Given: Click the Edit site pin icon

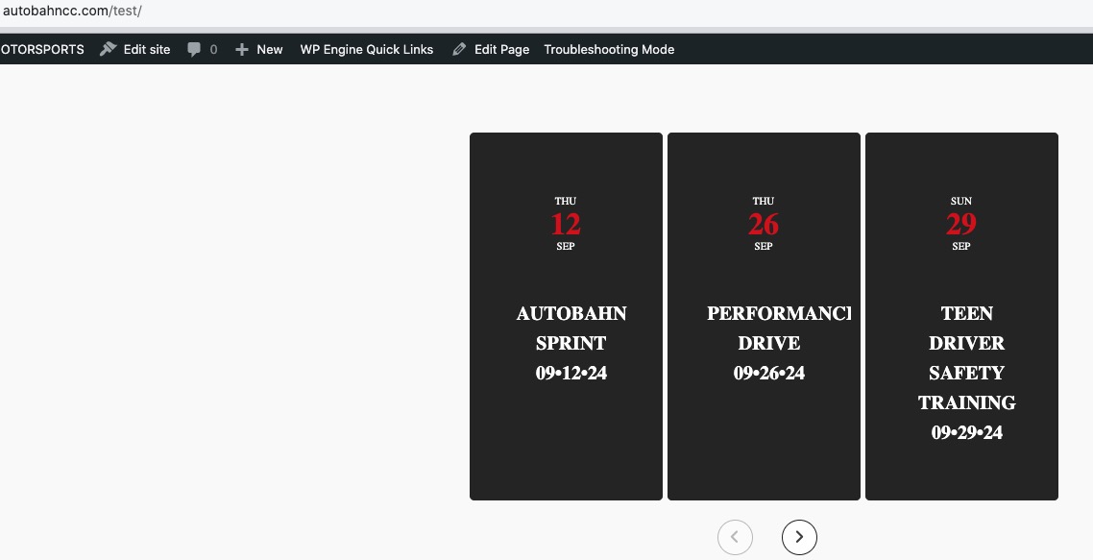Looking at the screenshot, I should point(108,49).
